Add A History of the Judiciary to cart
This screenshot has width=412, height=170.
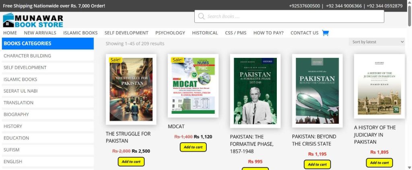tap(379, 163)
